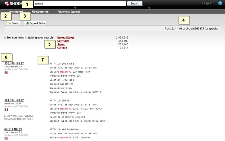
Task: Filter results by Canada link
Action: coord(62,48)
